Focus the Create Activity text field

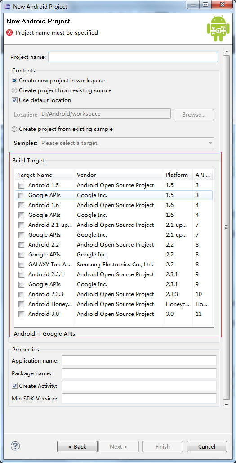click(x=139, y=386)
